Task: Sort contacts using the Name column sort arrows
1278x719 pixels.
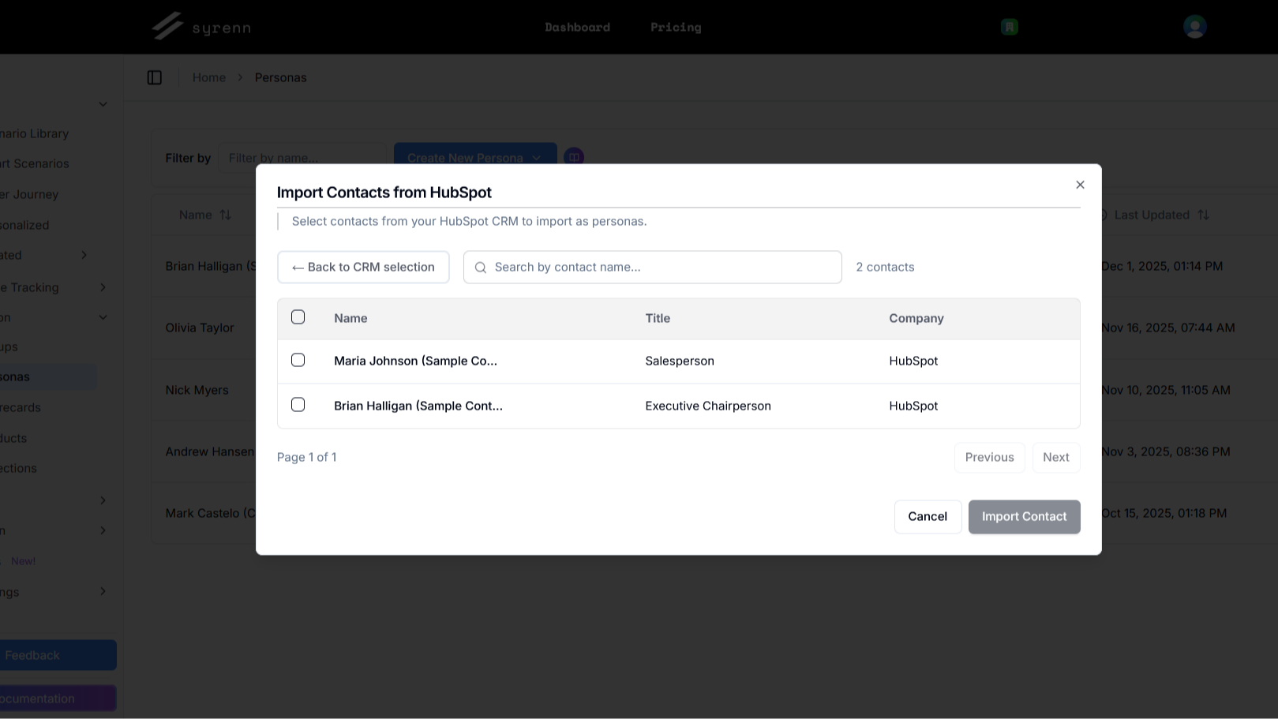Action: click(226, 214)
